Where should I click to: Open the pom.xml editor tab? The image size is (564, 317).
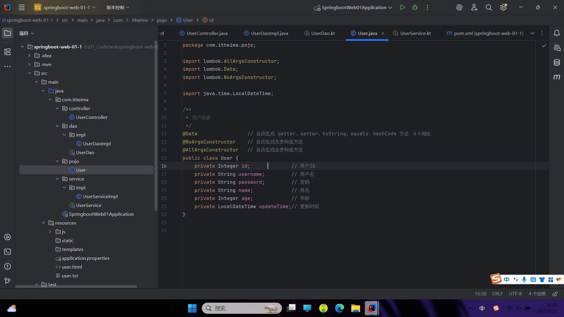tap(488, 33)
